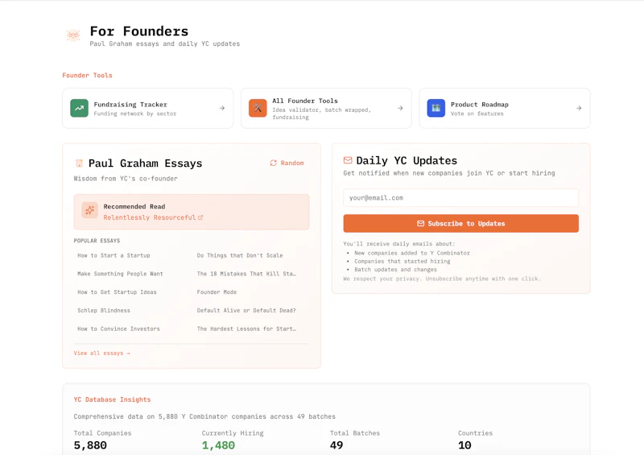Click the arrow on Product Roadmap card

pos(578,108)
